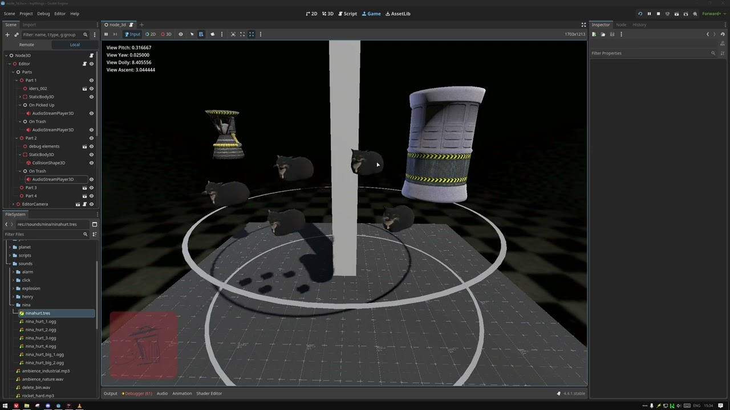Switch to the Import dock tab
Screen dimensions: 730x410
pos(29,24)
